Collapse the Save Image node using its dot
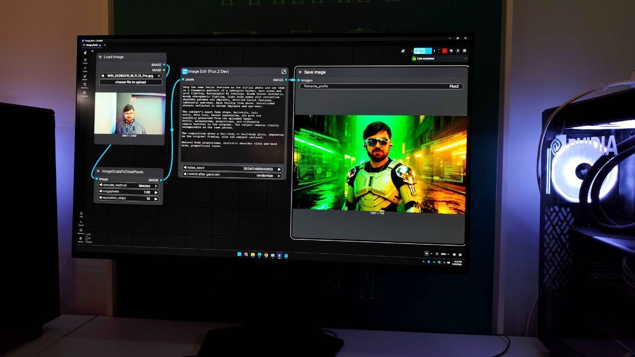 [x=300, y=72]
